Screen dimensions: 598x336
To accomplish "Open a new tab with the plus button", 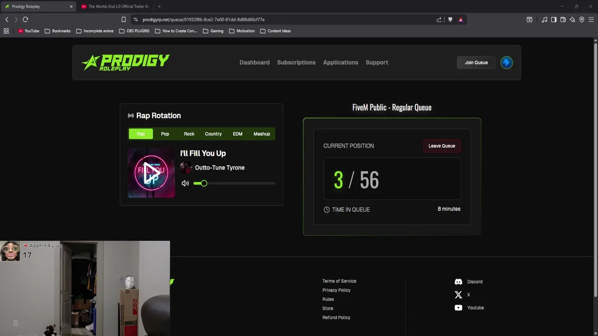I will [x=159, y=7].
